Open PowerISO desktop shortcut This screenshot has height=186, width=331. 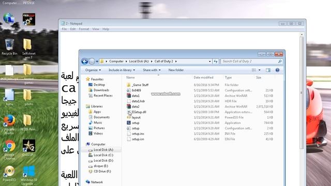pos(9,174)
